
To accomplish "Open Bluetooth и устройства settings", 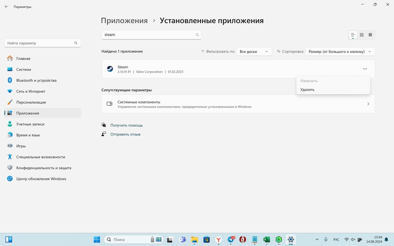I will (43, 80).
